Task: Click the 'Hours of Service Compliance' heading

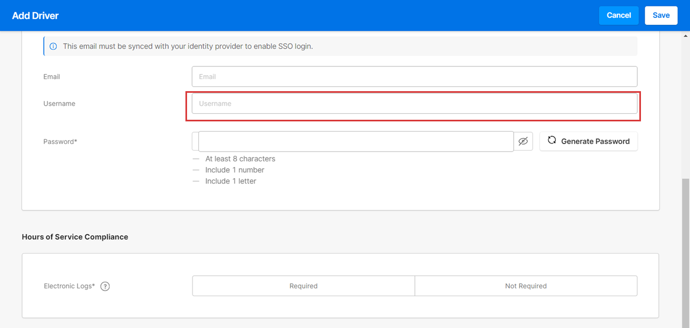Action: pyautogui.click(x=75, y=237)
